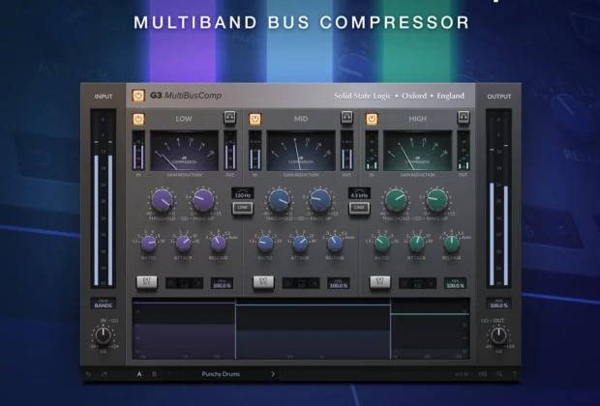Click the MID band Make-Up knob
This screenshot has height=406, width=600.
pyautogui.click(x=320, y=199)
